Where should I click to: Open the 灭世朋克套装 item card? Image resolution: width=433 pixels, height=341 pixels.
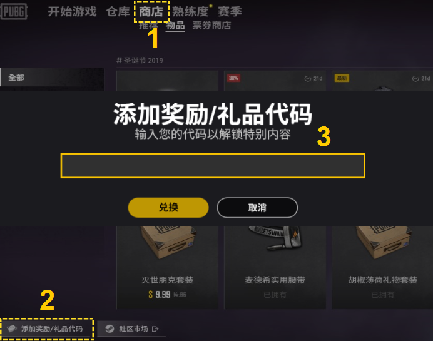167,267
